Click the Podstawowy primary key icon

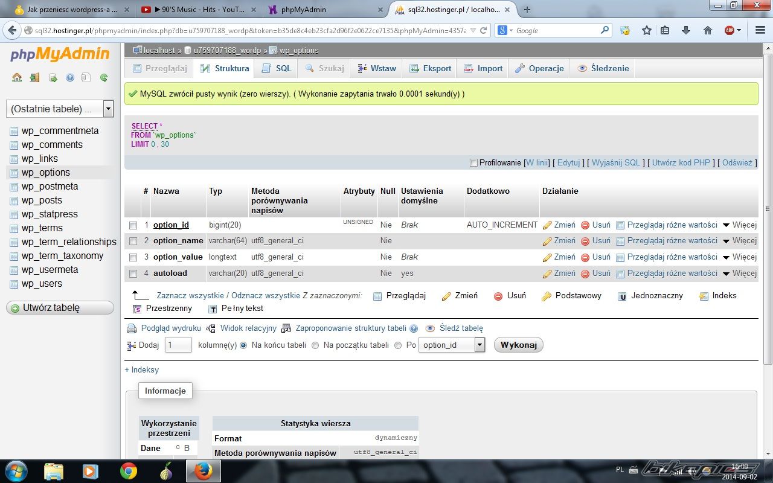click(546, 296)
